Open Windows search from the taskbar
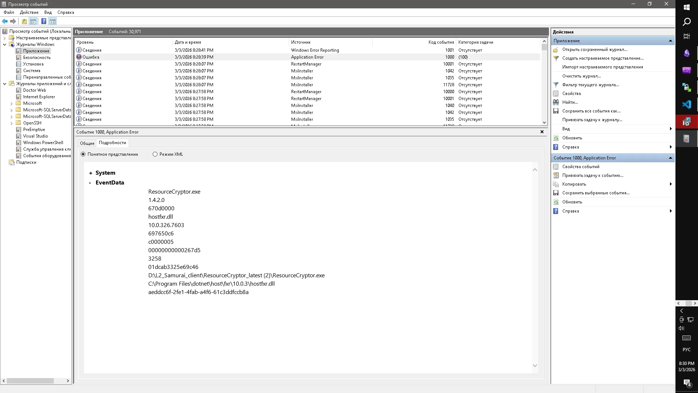698x393 pixels. coord(686,22)
